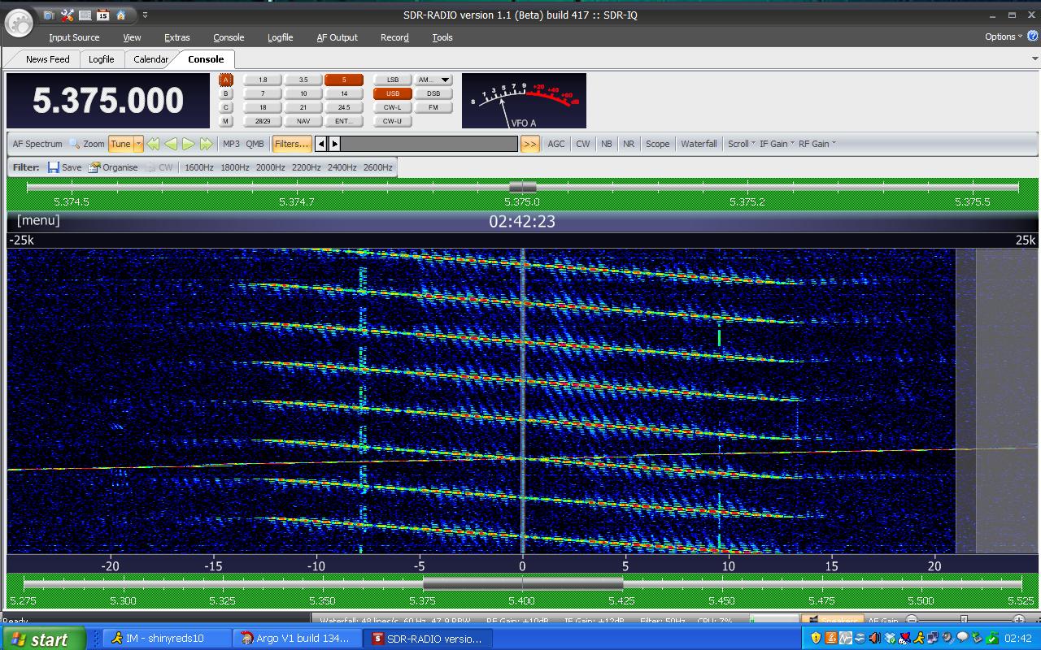Switch to the News Feed tab
The height and width of the screenshot is (650, 1041).
point(47,59)
